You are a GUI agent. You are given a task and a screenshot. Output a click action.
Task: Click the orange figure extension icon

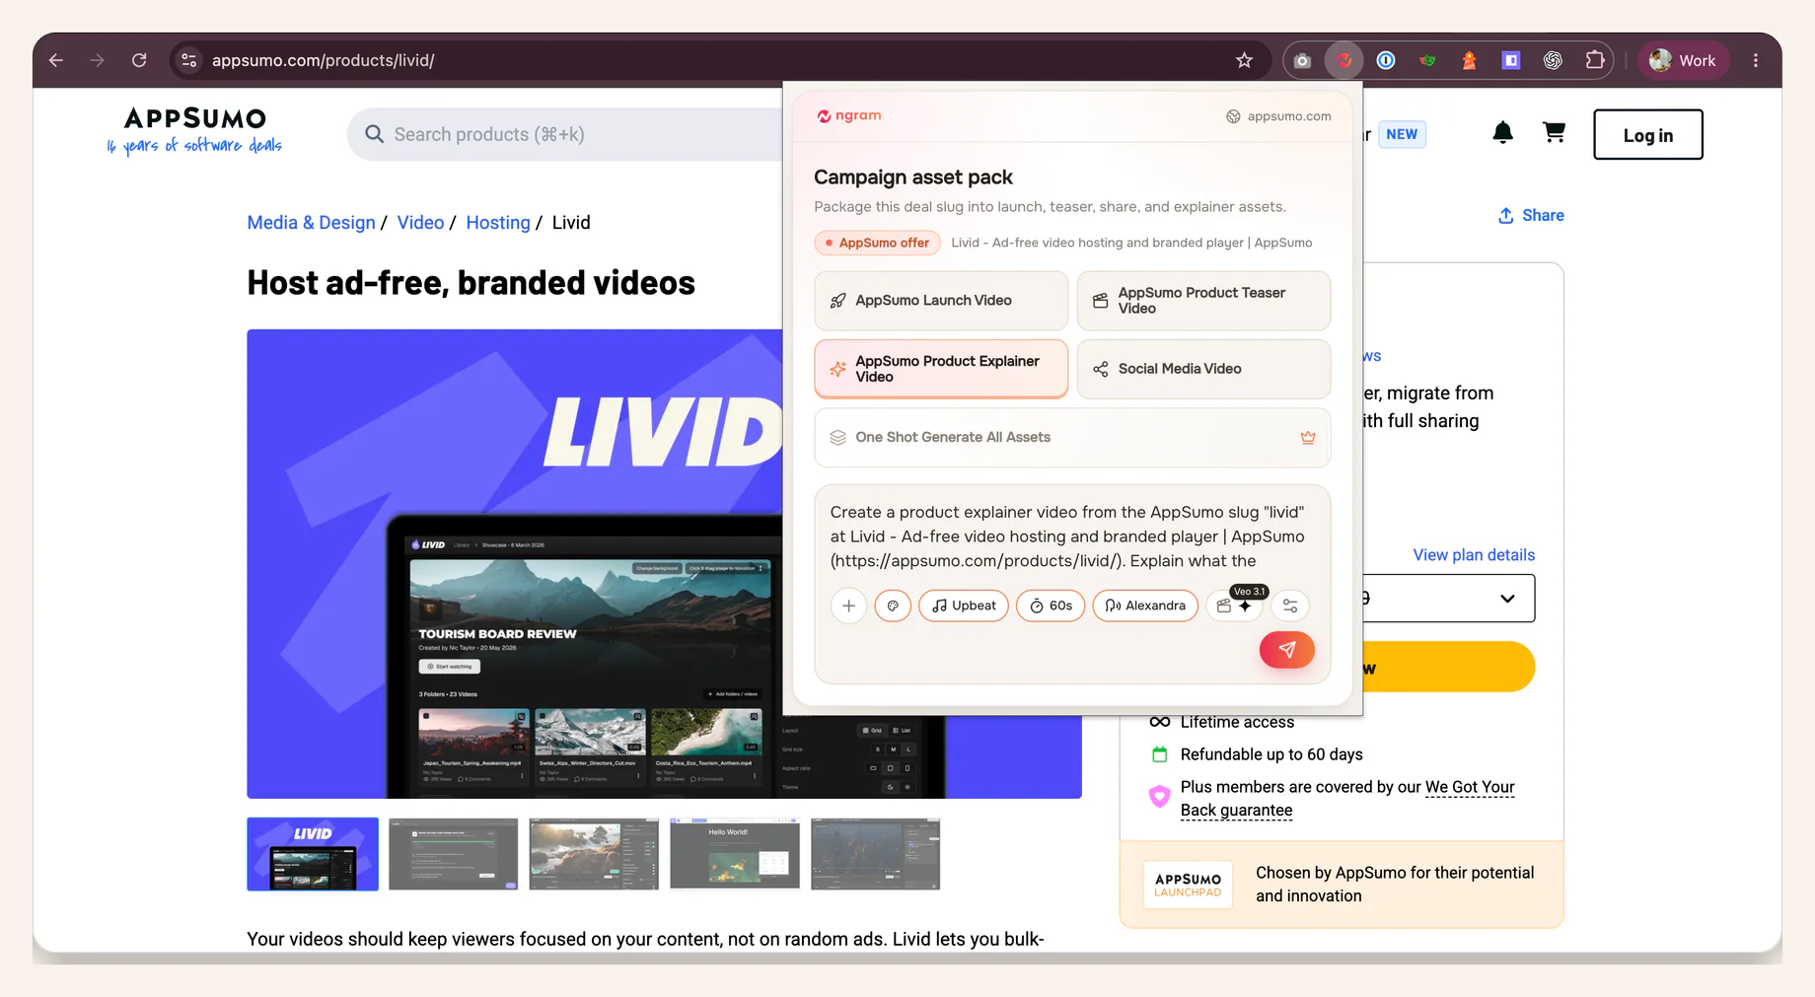point(1469,60)
